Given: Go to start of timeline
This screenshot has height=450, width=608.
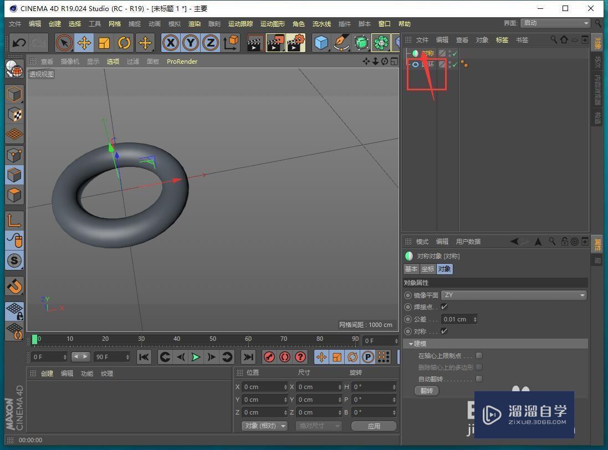Looking at the screenshot, I should (144, 357).
